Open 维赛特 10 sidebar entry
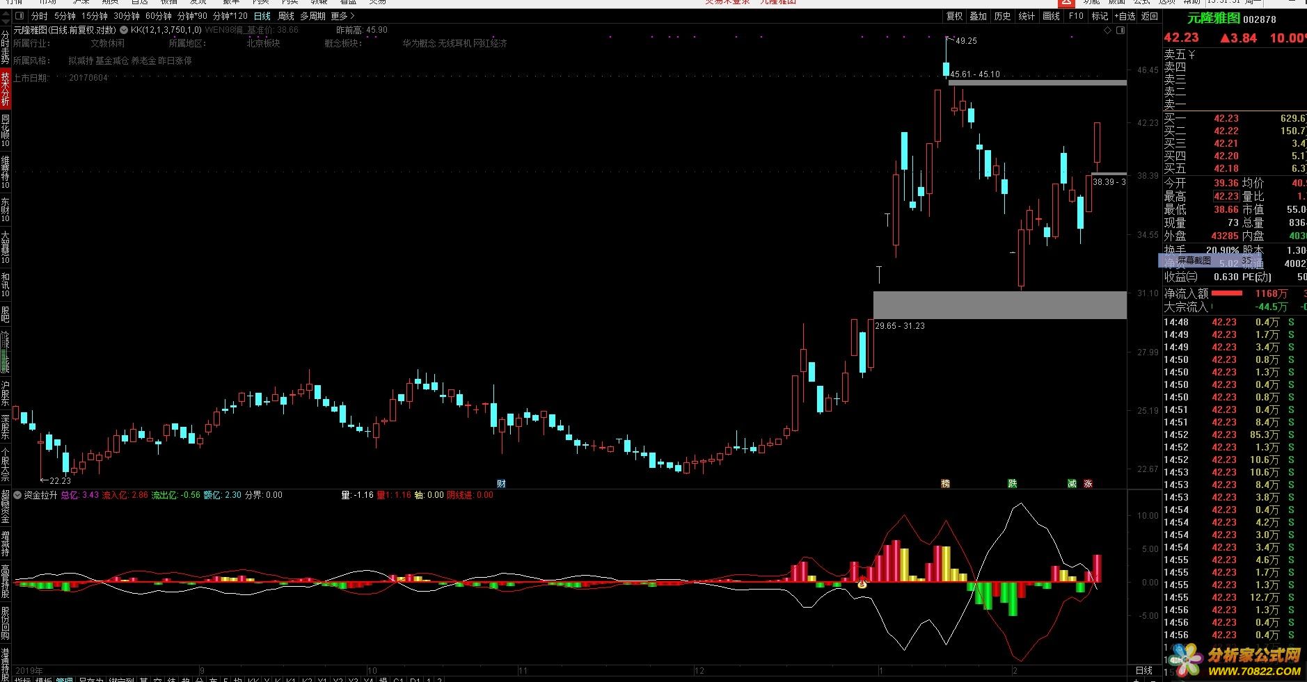 (6, 172)
